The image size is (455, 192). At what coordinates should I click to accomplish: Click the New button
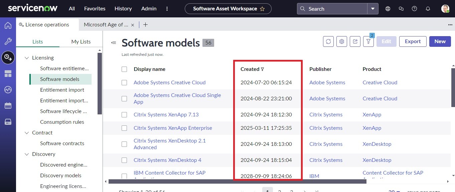(x=440, y=41)
